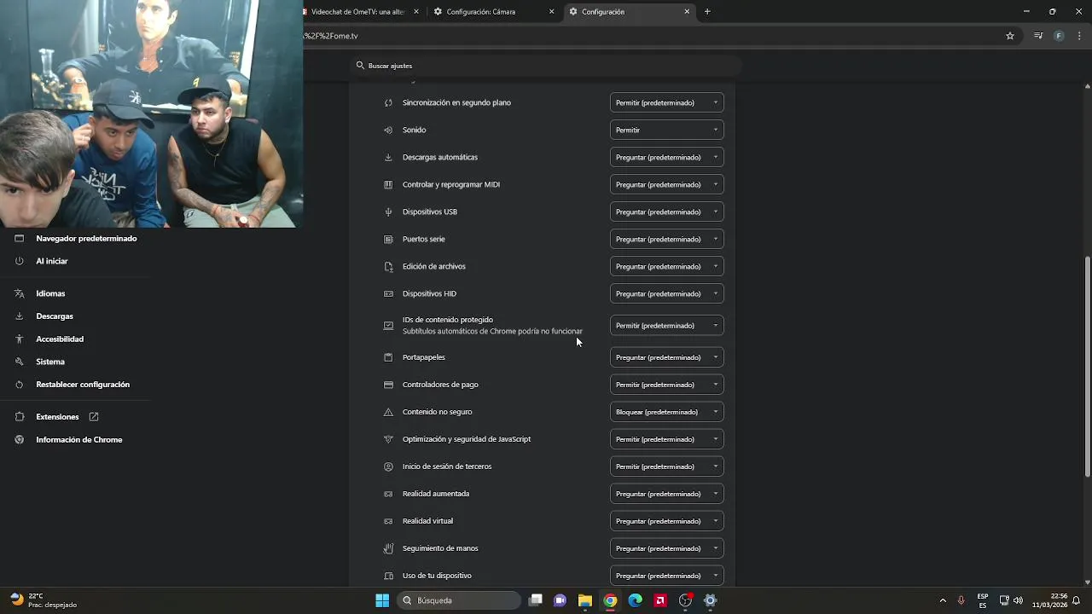This screenshot has height=614, width=1092.
Task: Open the Chrome three-dot menu
Action: pyautogui.click(x=1079, y=36)
